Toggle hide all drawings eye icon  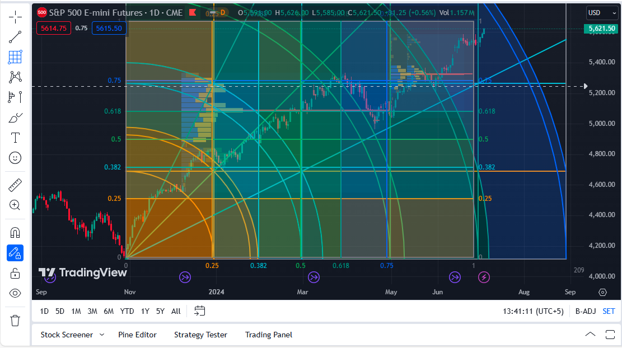click(x=15, y=293)
